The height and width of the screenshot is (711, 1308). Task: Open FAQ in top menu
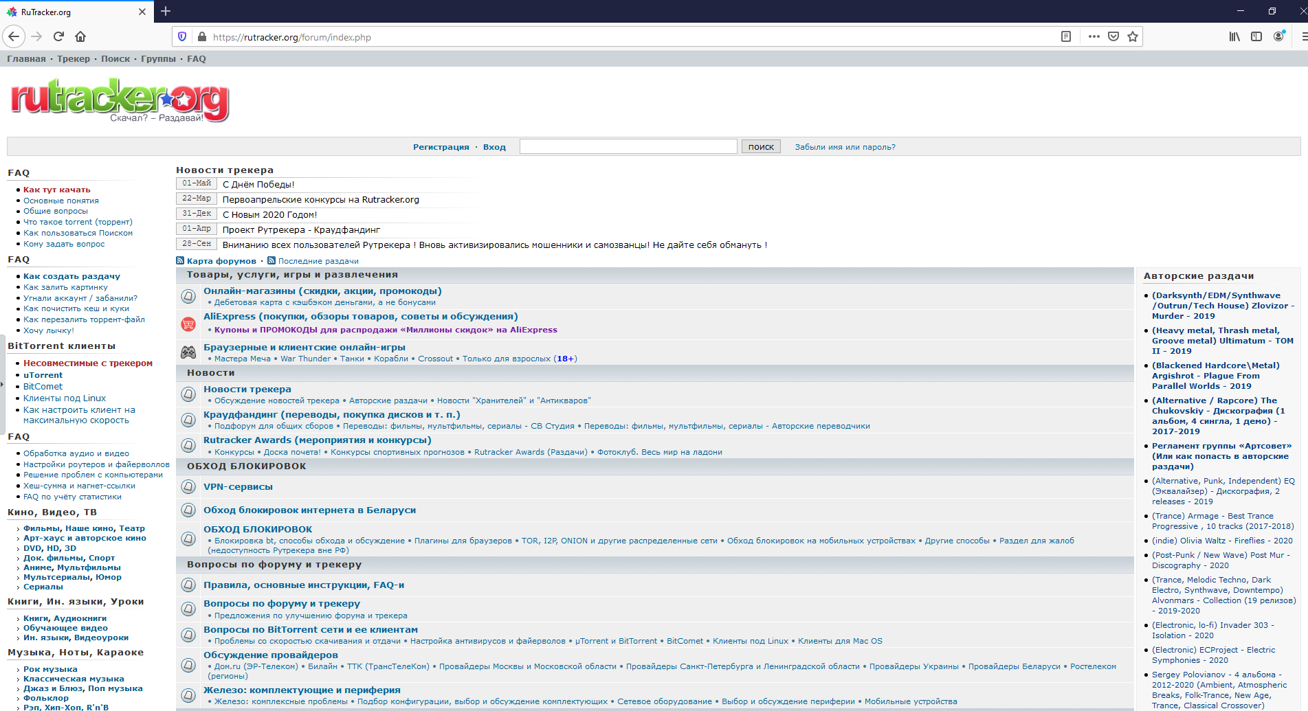[x=197, y=58]
